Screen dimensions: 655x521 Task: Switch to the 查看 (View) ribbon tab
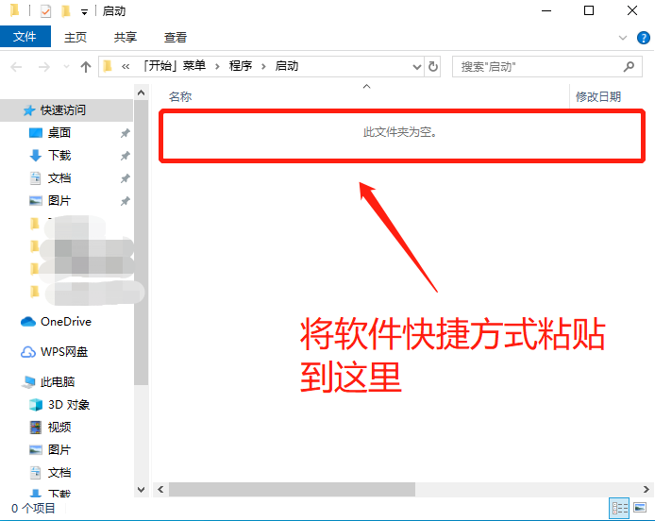(176, 38)
